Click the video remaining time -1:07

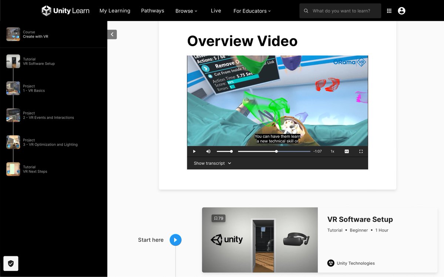click(317, 151)
